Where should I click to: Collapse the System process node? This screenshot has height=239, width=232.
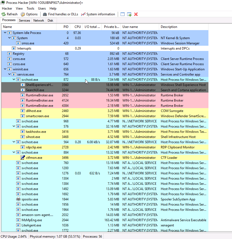pyautogui.click(x=10, y=38)
